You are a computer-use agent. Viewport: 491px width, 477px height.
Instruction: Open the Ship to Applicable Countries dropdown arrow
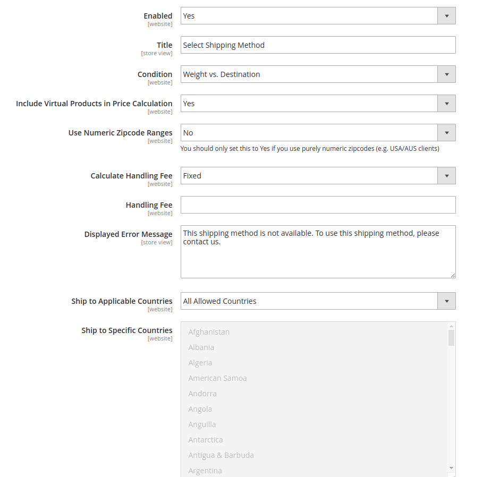(447, 301)
